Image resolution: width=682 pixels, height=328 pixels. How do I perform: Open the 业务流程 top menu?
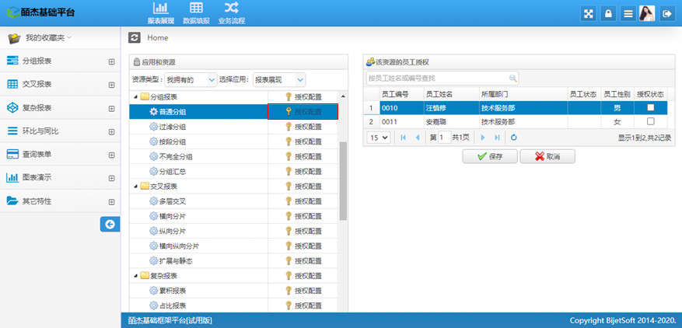click(x=231, y=13)
